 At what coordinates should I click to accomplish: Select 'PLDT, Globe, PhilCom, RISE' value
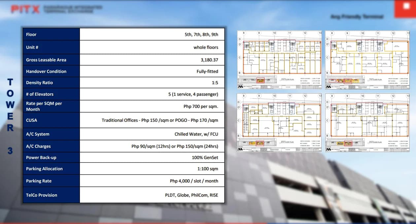[192, 195]
